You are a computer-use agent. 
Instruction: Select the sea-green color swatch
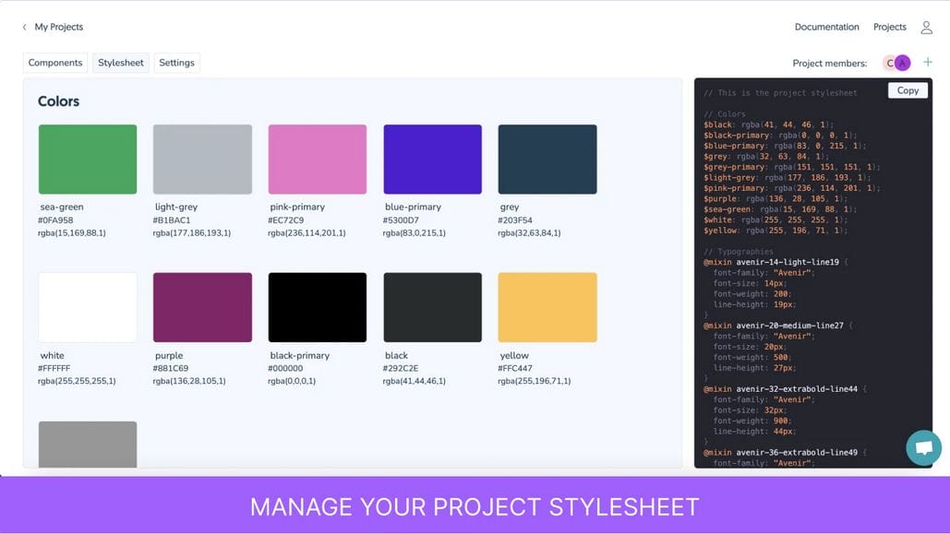pyautogui.click(x=88, y=160)
